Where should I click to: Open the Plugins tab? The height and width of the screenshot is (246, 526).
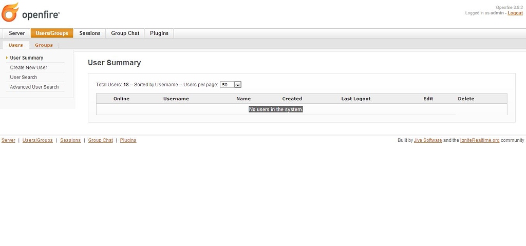159,33
